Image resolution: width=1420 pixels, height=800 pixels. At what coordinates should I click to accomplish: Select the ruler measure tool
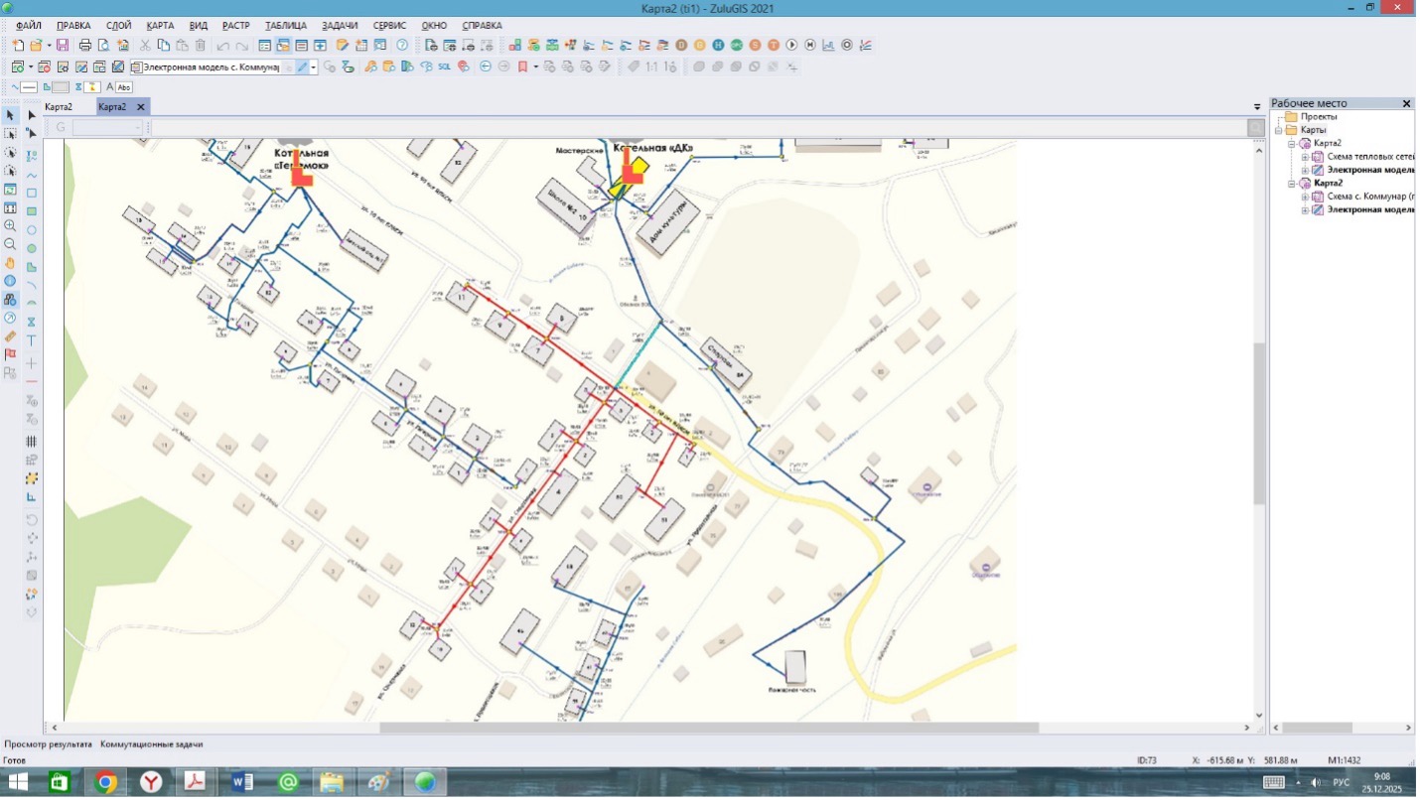point(11,336)
